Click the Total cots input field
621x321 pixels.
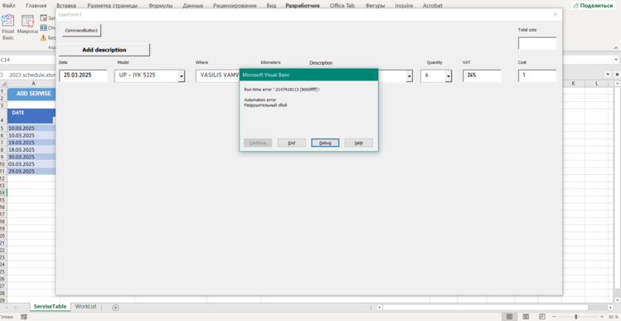537,43
